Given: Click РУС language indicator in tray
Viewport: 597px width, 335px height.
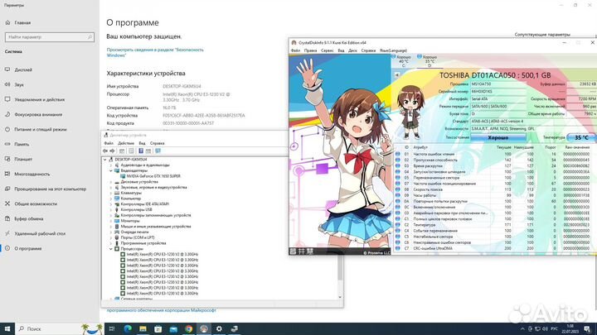Looking at the screenshot, I should 554,329.
